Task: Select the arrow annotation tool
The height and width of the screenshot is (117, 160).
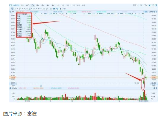Action: 39,9
